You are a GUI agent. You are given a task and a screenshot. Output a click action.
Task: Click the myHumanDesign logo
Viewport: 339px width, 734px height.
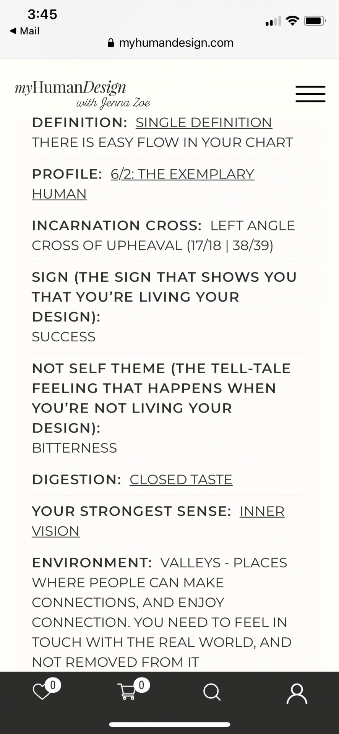[x=83, y=94]
